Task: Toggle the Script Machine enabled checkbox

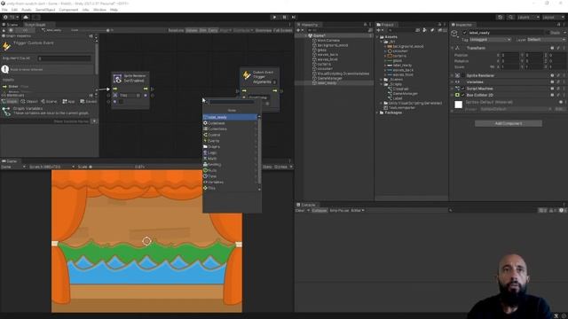Action: 462,89
